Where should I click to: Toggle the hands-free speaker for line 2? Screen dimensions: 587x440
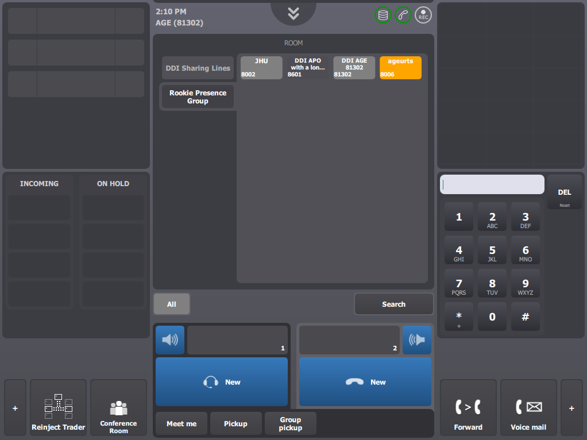coord(417,339)
